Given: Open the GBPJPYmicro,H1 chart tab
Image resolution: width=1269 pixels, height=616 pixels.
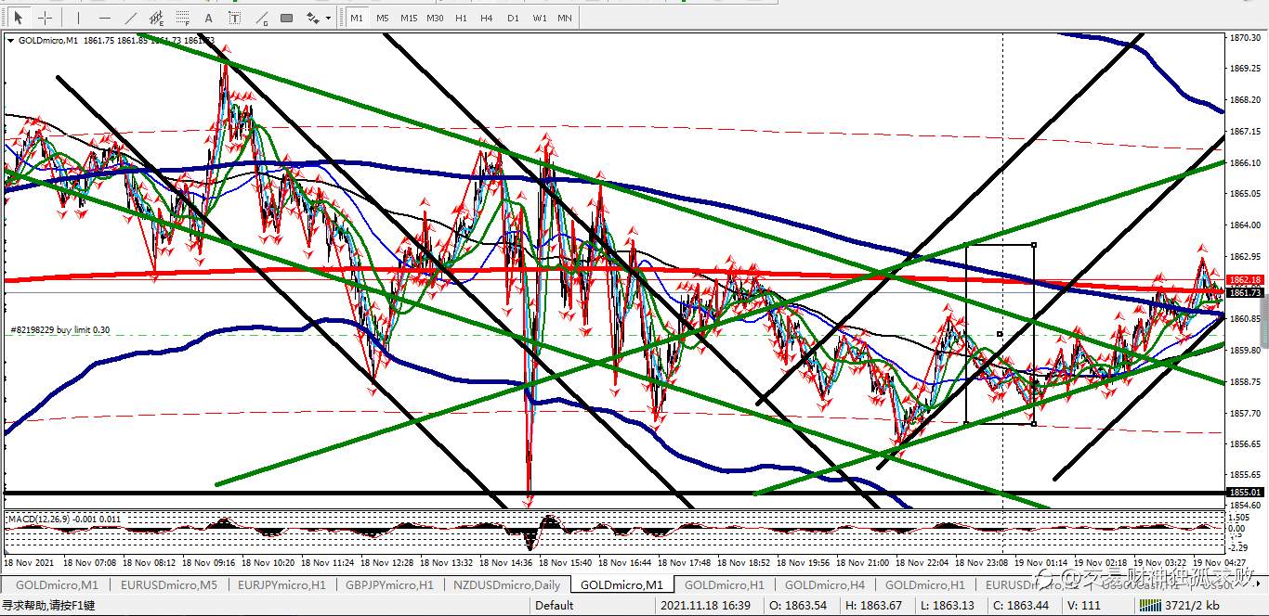Looking at the screenshot, I should [x=389, y=585].
